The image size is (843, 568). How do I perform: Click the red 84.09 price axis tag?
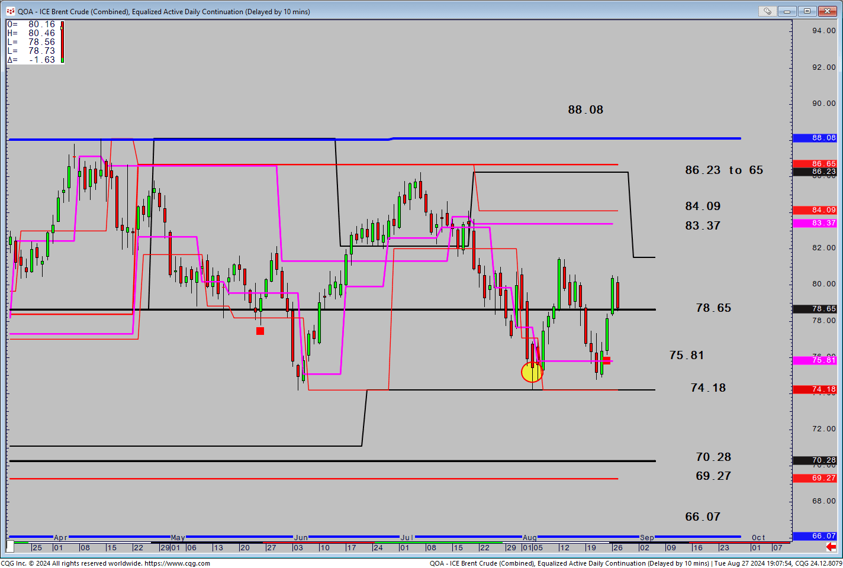point(815,210)
